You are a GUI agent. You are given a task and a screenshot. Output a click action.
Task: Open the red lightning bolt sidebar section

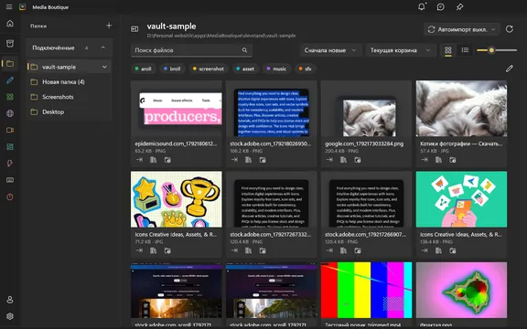pyautogui.click(x=10, y=164)
